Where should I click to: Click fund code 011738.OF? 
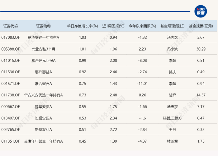(x=11, y=95)
